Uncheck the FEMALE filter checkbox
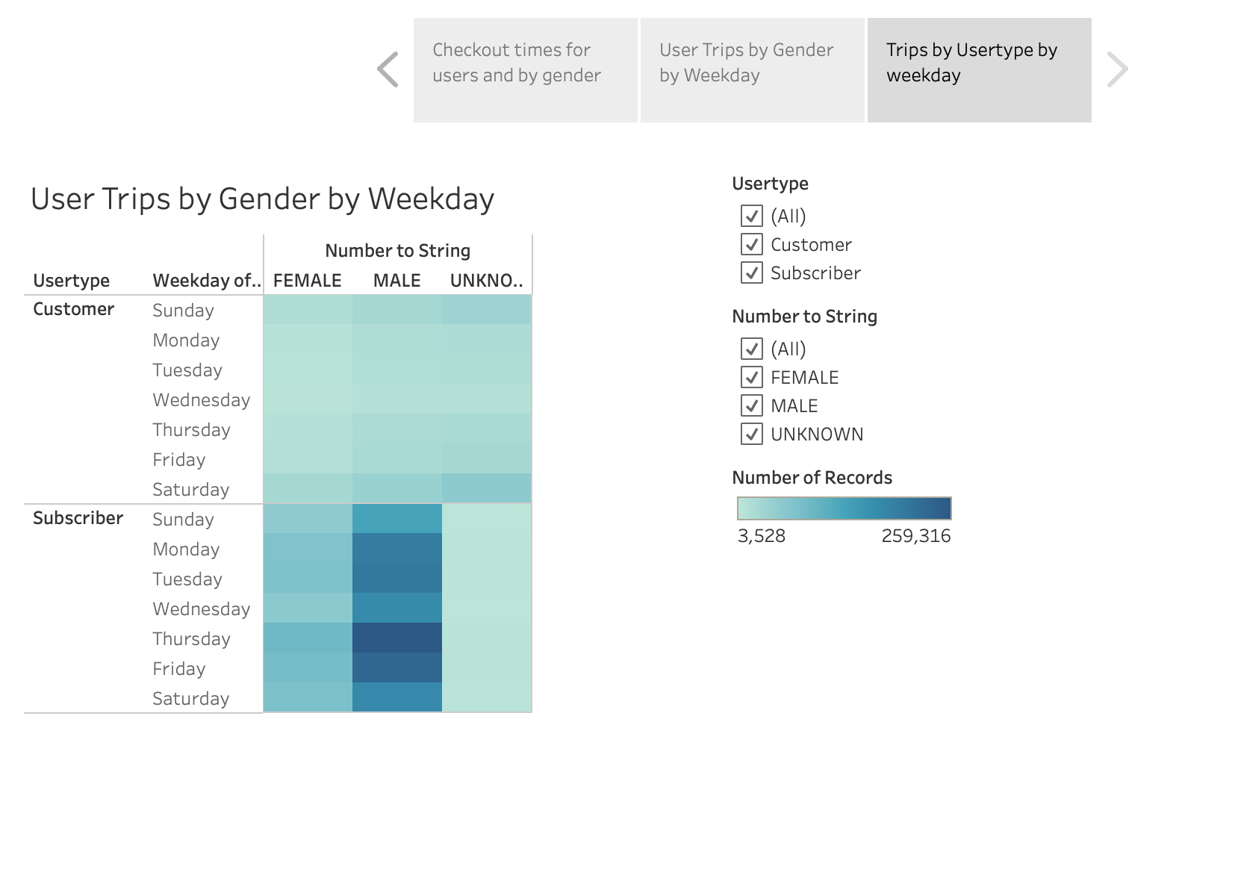This screenshot has width=1235, height=872. [x=752, y=377]
